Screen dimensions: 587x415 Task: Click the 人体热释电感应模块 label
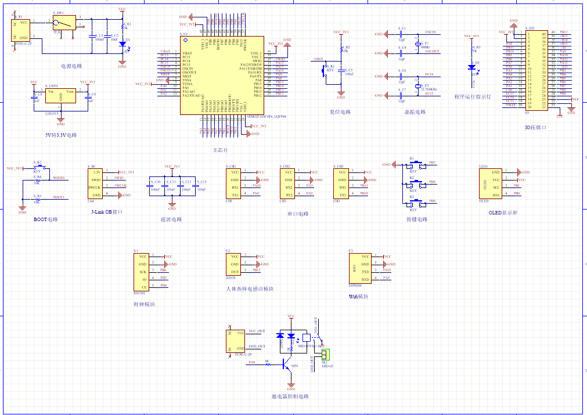point(250,289)
